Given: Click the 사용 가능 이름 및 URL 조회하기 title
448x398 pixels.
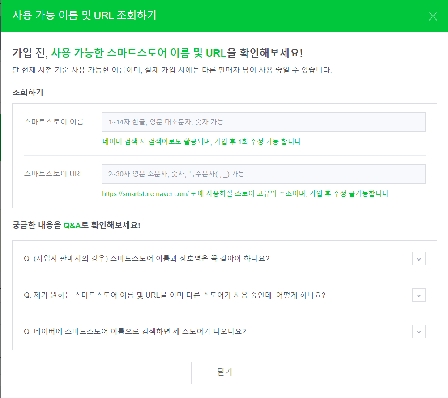Looking at the screenshot, I should point(85,15).
